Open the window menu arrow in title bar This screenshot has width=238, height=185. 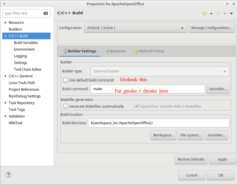pos(4,4)
